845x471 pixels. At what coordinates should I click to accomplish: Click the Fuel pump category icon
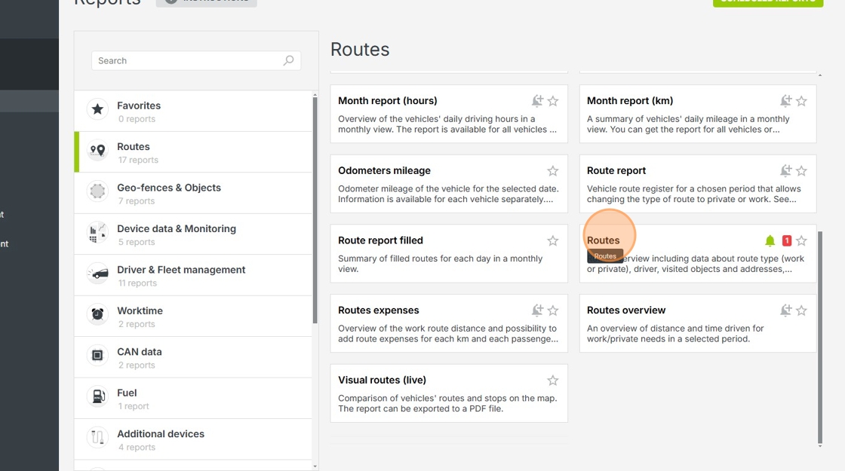click(x=97, y=397)
